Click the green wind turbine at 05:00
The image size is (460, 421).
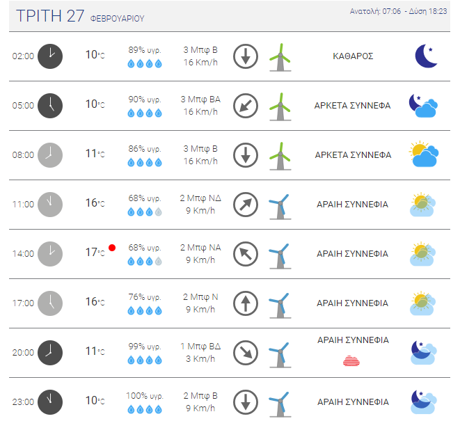(x=280, y=106)
